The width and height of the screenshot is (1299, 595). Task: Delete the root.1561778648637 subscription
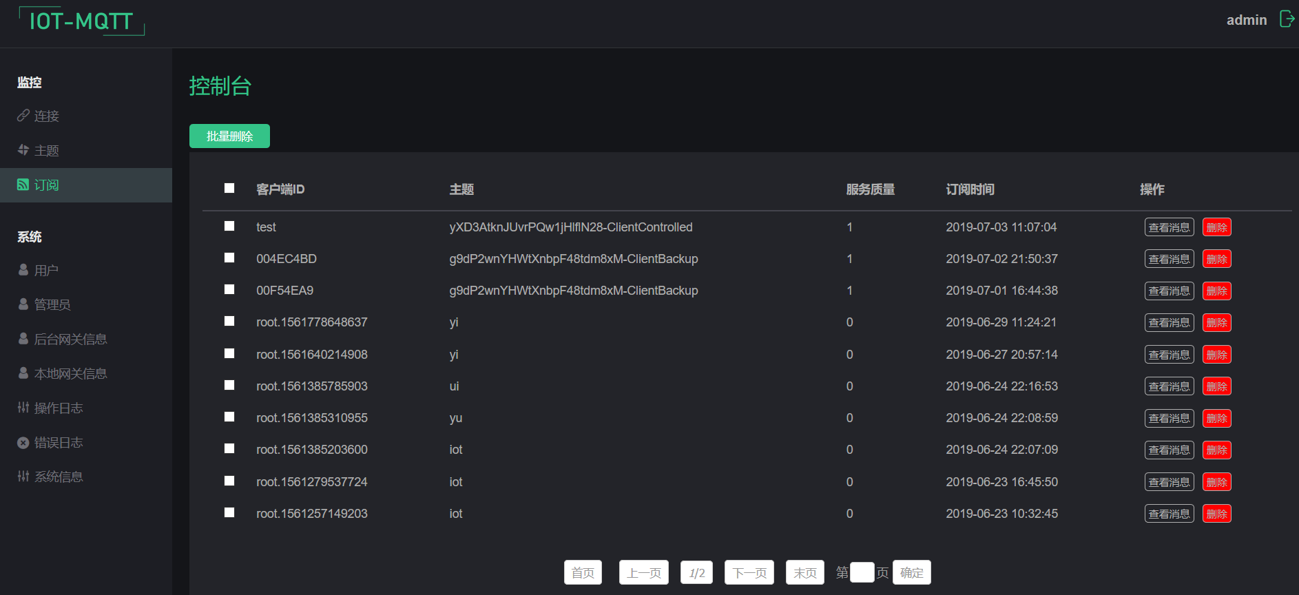point(1216,322)
